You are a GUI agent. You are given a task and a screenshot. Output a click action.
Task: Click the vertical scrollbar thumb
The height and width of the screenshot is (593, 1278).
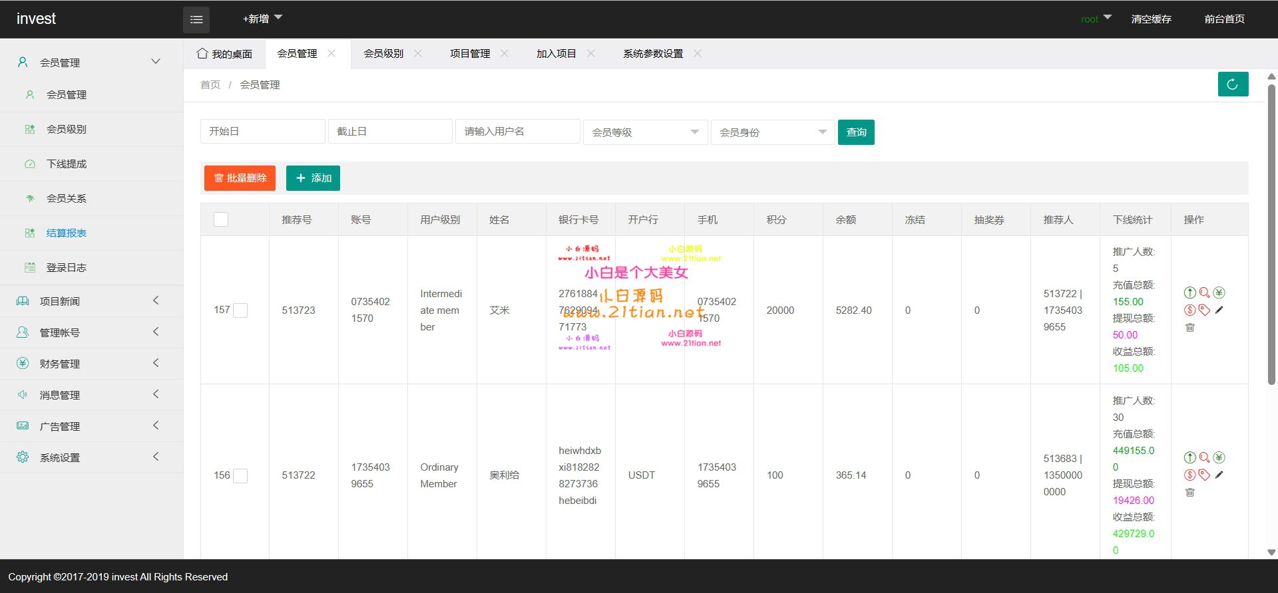click(x=1271, y=234)
